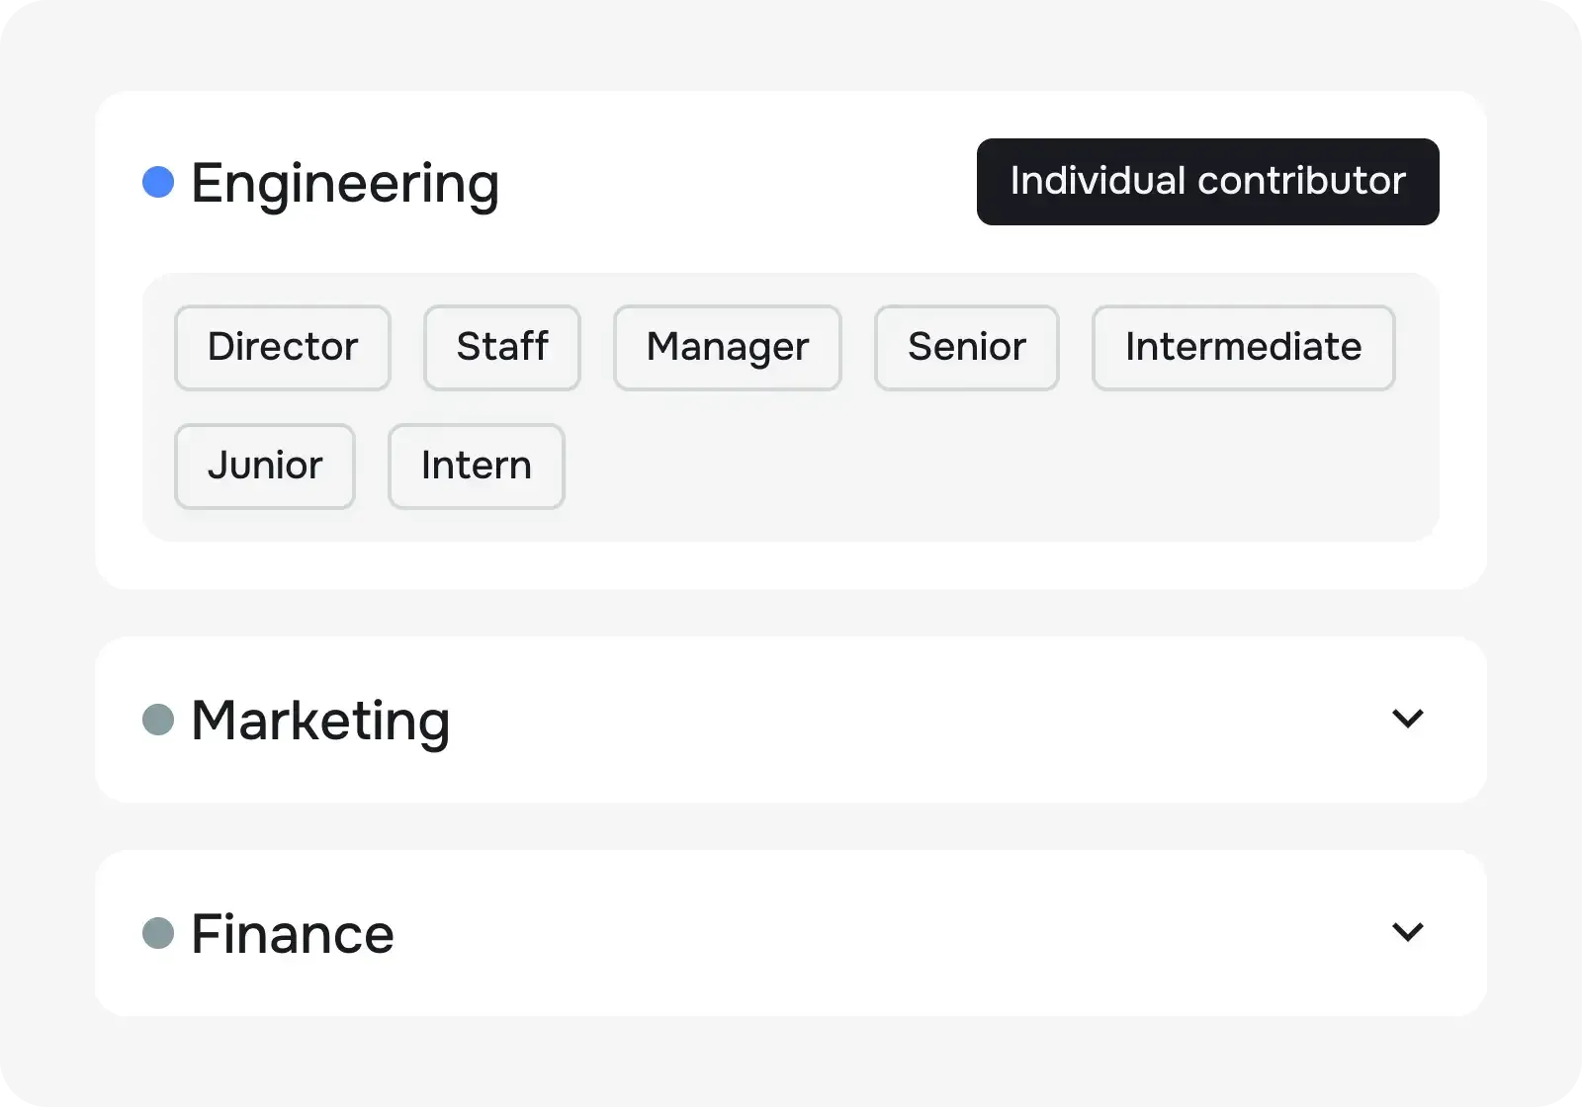Collapse the Engineering section
1582x1107 pixels.
(346, 182)
